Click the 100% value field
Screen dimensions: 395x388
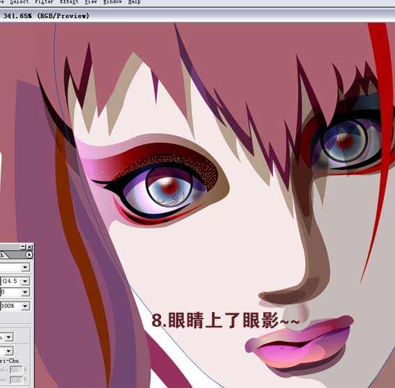pyautogui.click(x=11, y=306)
